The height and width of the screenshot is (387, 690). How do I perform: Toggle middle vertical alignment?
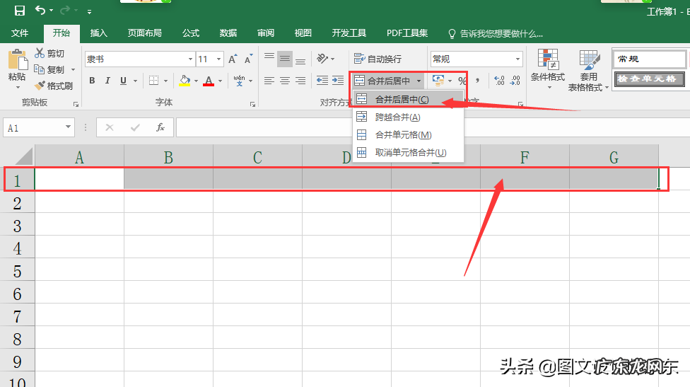click(285, 59)
